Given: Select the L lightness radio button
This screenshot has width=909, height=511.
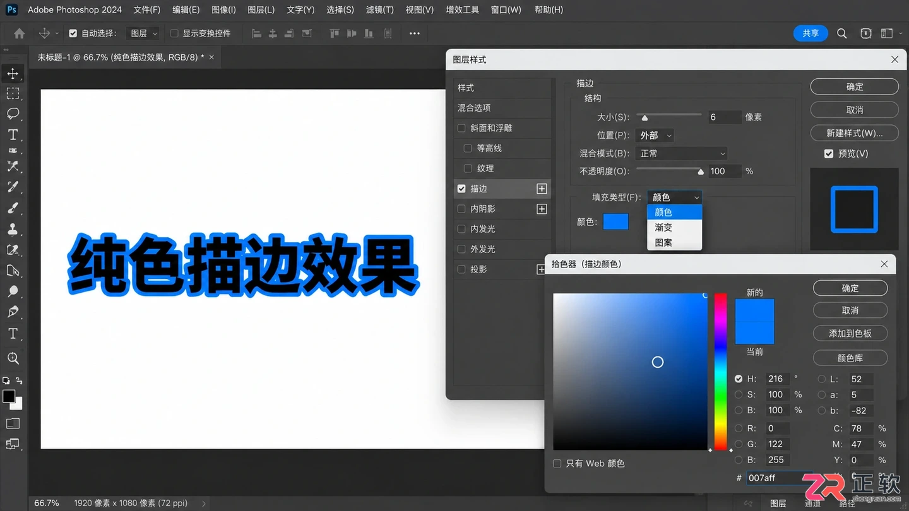Looking at the screenshot, I should (x=822, y=379).
